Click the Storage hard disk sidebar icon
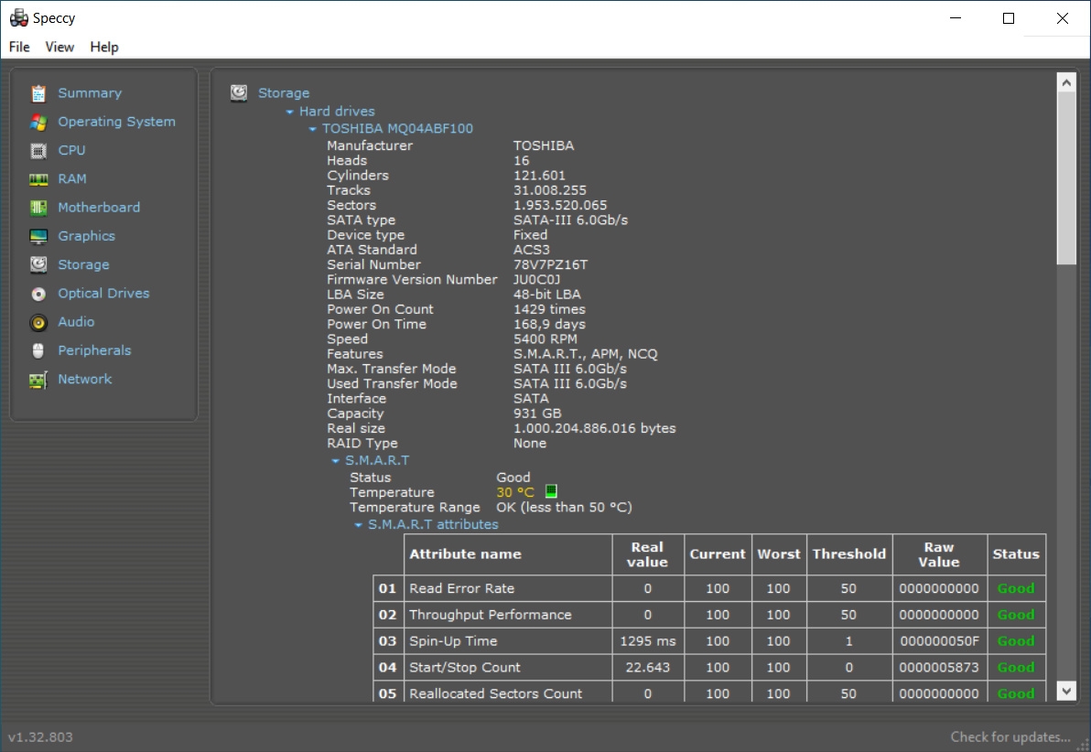This screenshot has width=1091, height=752. click(38, 265)
